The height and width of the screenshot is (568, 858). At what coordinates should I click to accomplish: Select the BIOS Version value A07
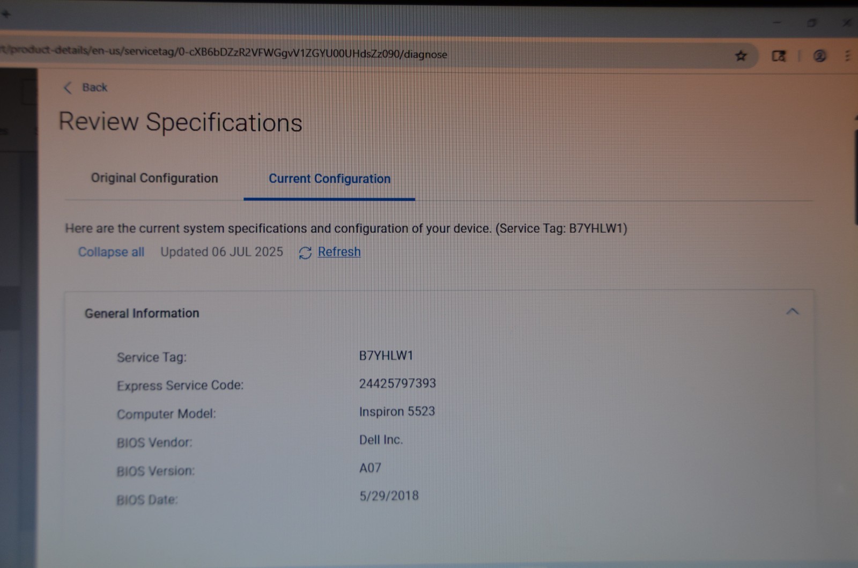(x=370, y=468)
